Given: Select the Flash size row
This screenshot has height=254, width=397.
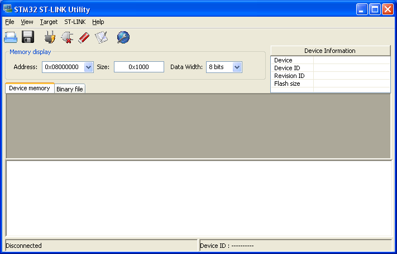Looking at the screenshot, I should coord(331,84).
